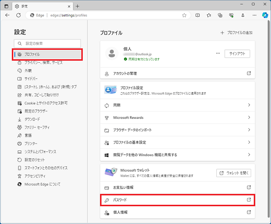271x224 pixels.
Task: Open the パスワード row
Action: (177, 200)
